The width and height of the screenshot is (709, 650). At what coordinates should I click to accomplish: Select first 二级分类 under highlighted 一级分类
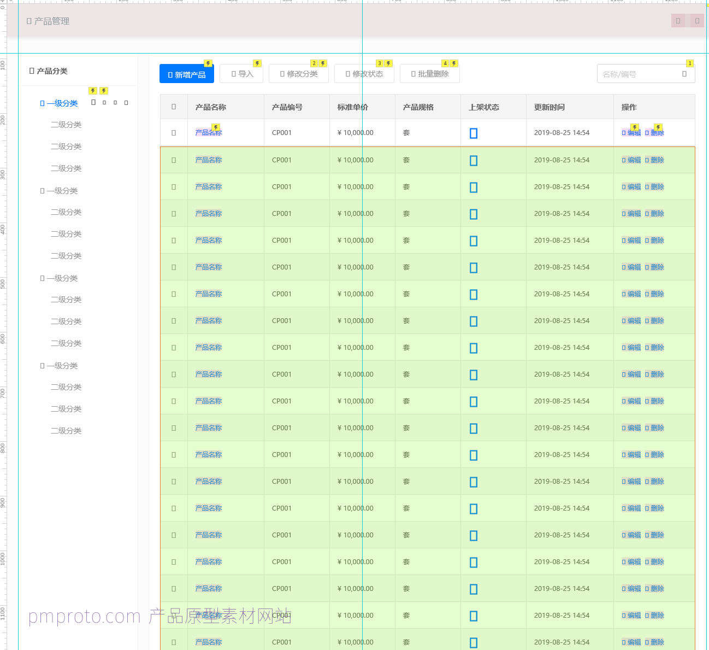pyautogui.click(x=66, y=125)
